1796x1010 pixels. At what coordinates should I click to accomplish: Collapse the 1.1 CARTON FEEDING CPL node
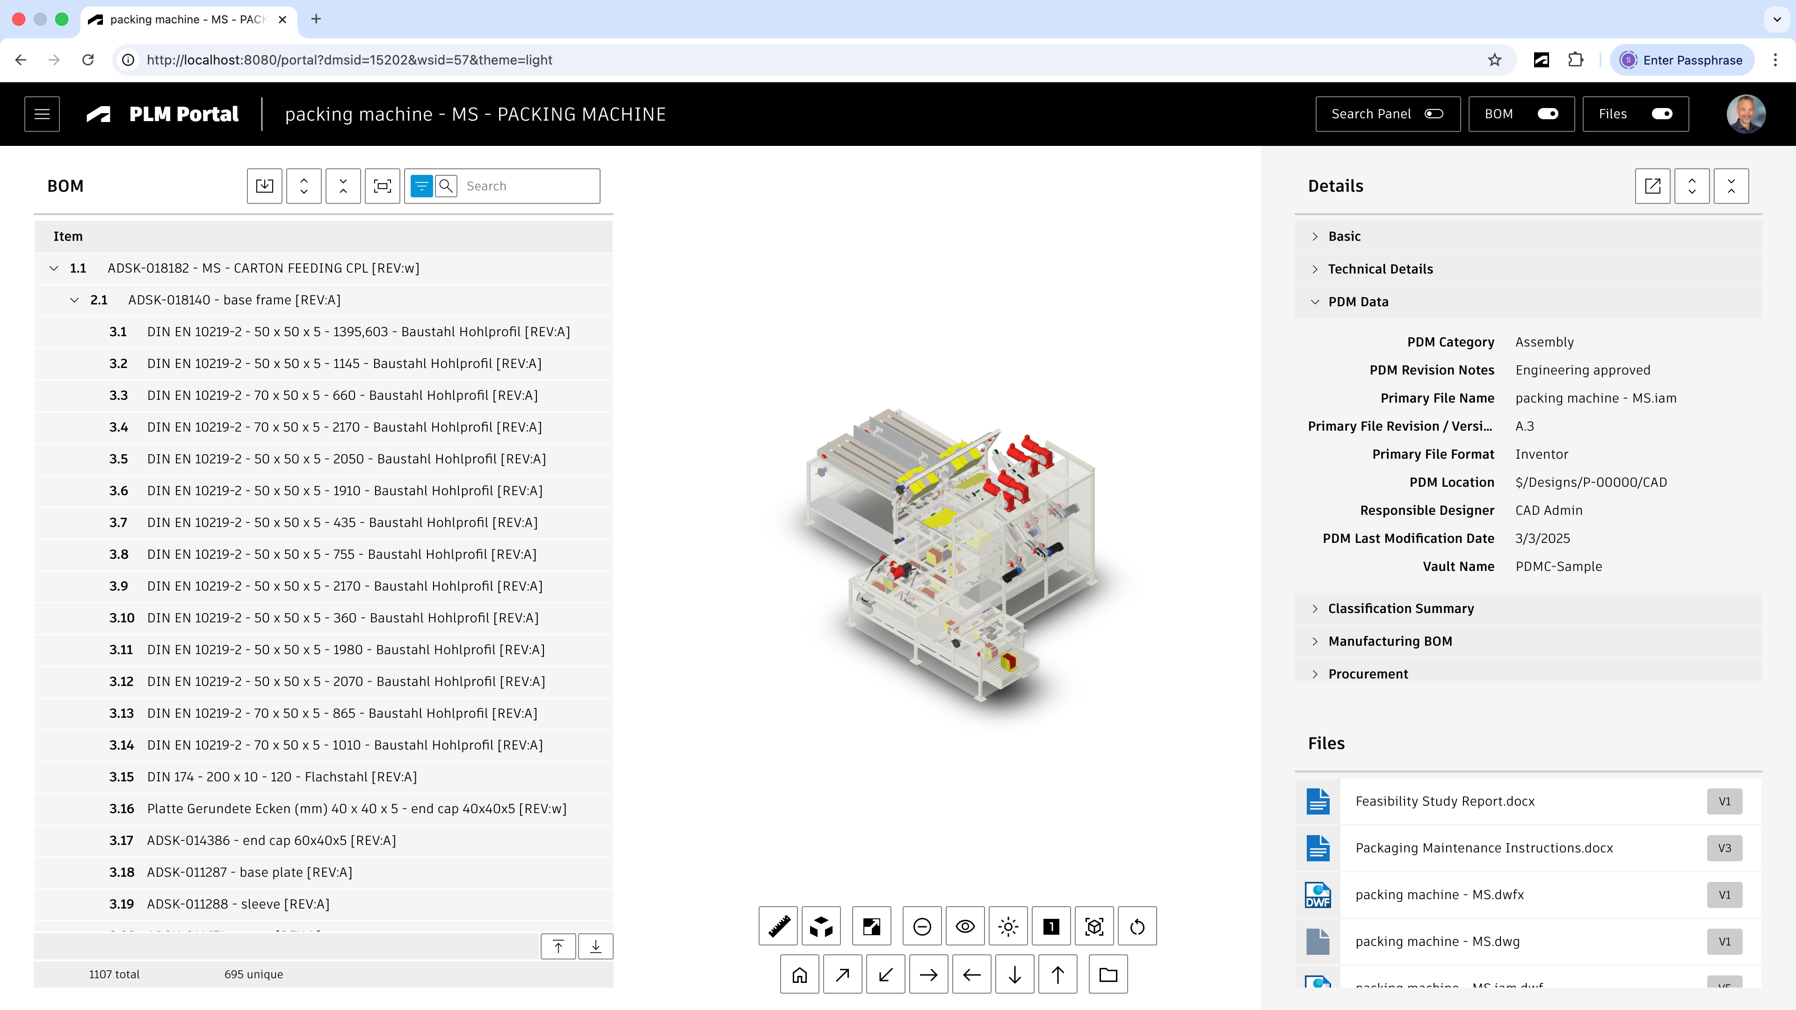click(54, 268)
